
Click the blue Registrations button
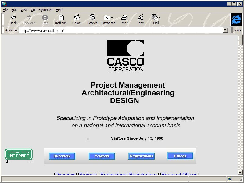point(141,156)
